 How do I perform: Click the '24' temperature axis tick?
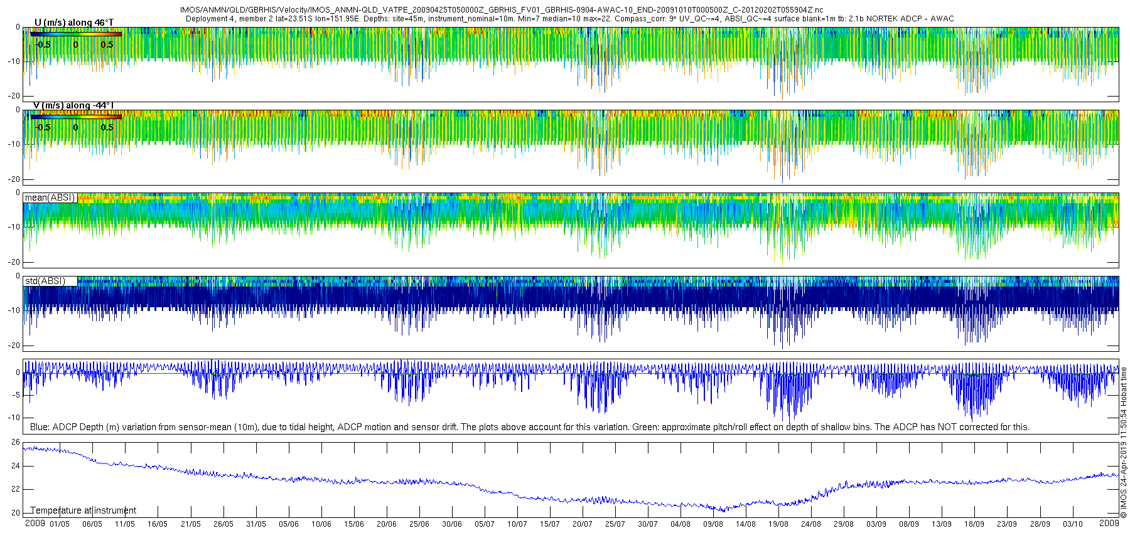pyautogui.click(x=16, y=466)
